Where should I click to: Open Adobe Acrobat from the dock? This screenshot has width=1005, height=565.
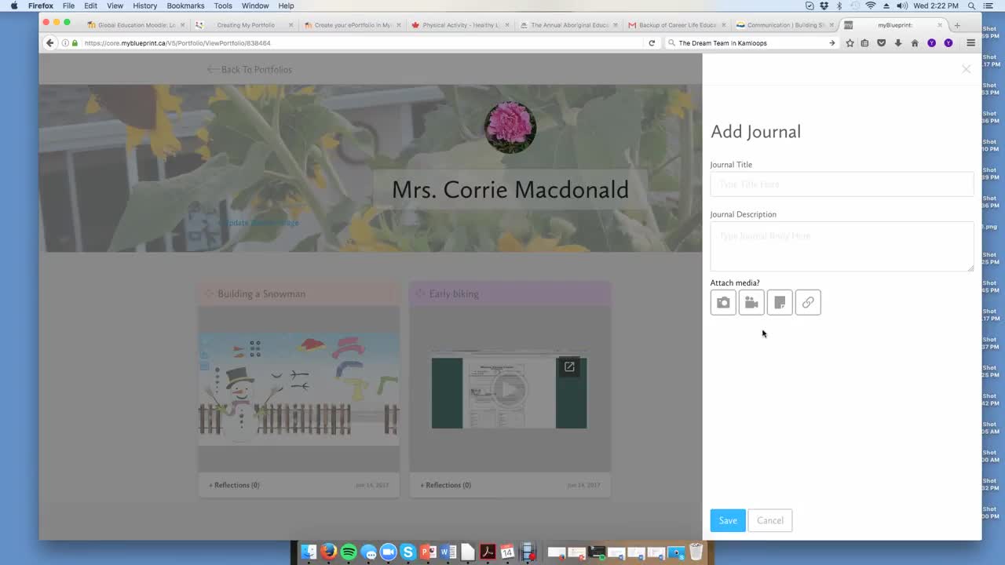pyautogui.click(x=488, y=552)
